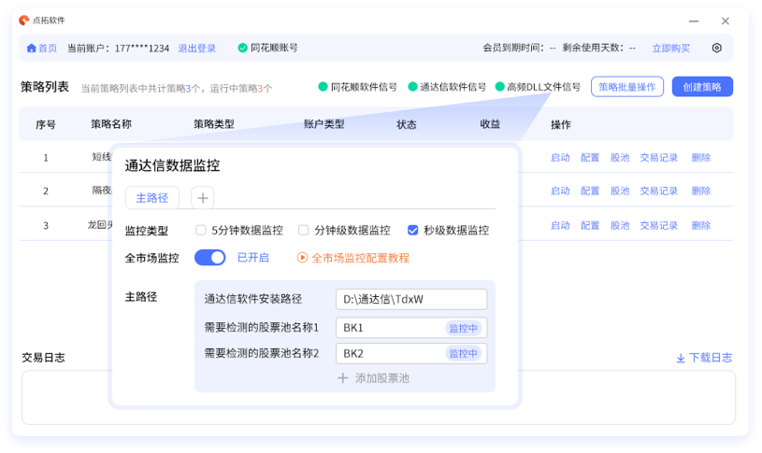Viewport: 762px width, 453px height.
Task: Click the 策略名称 column header
Action: (111, 124)
